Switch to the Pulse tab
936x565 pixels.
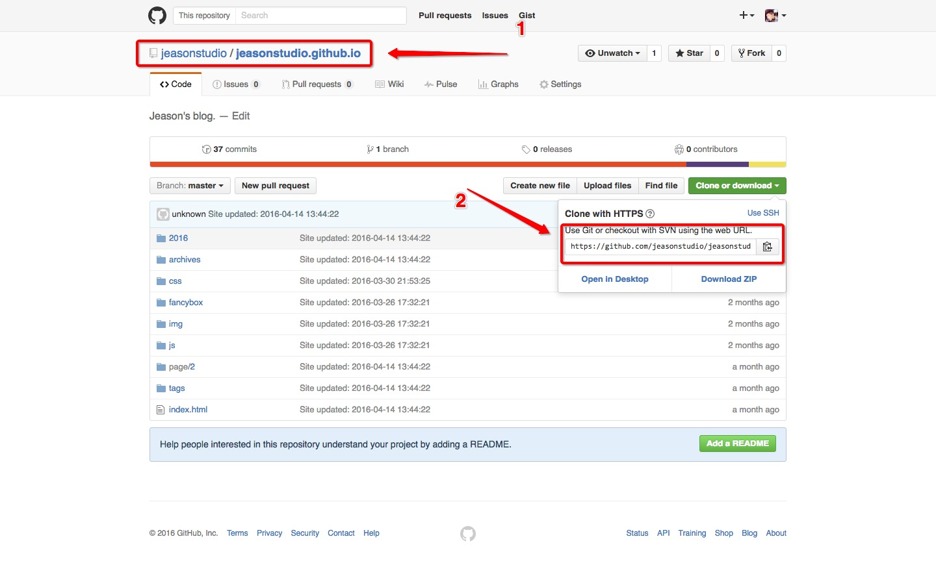pos(441,84)
